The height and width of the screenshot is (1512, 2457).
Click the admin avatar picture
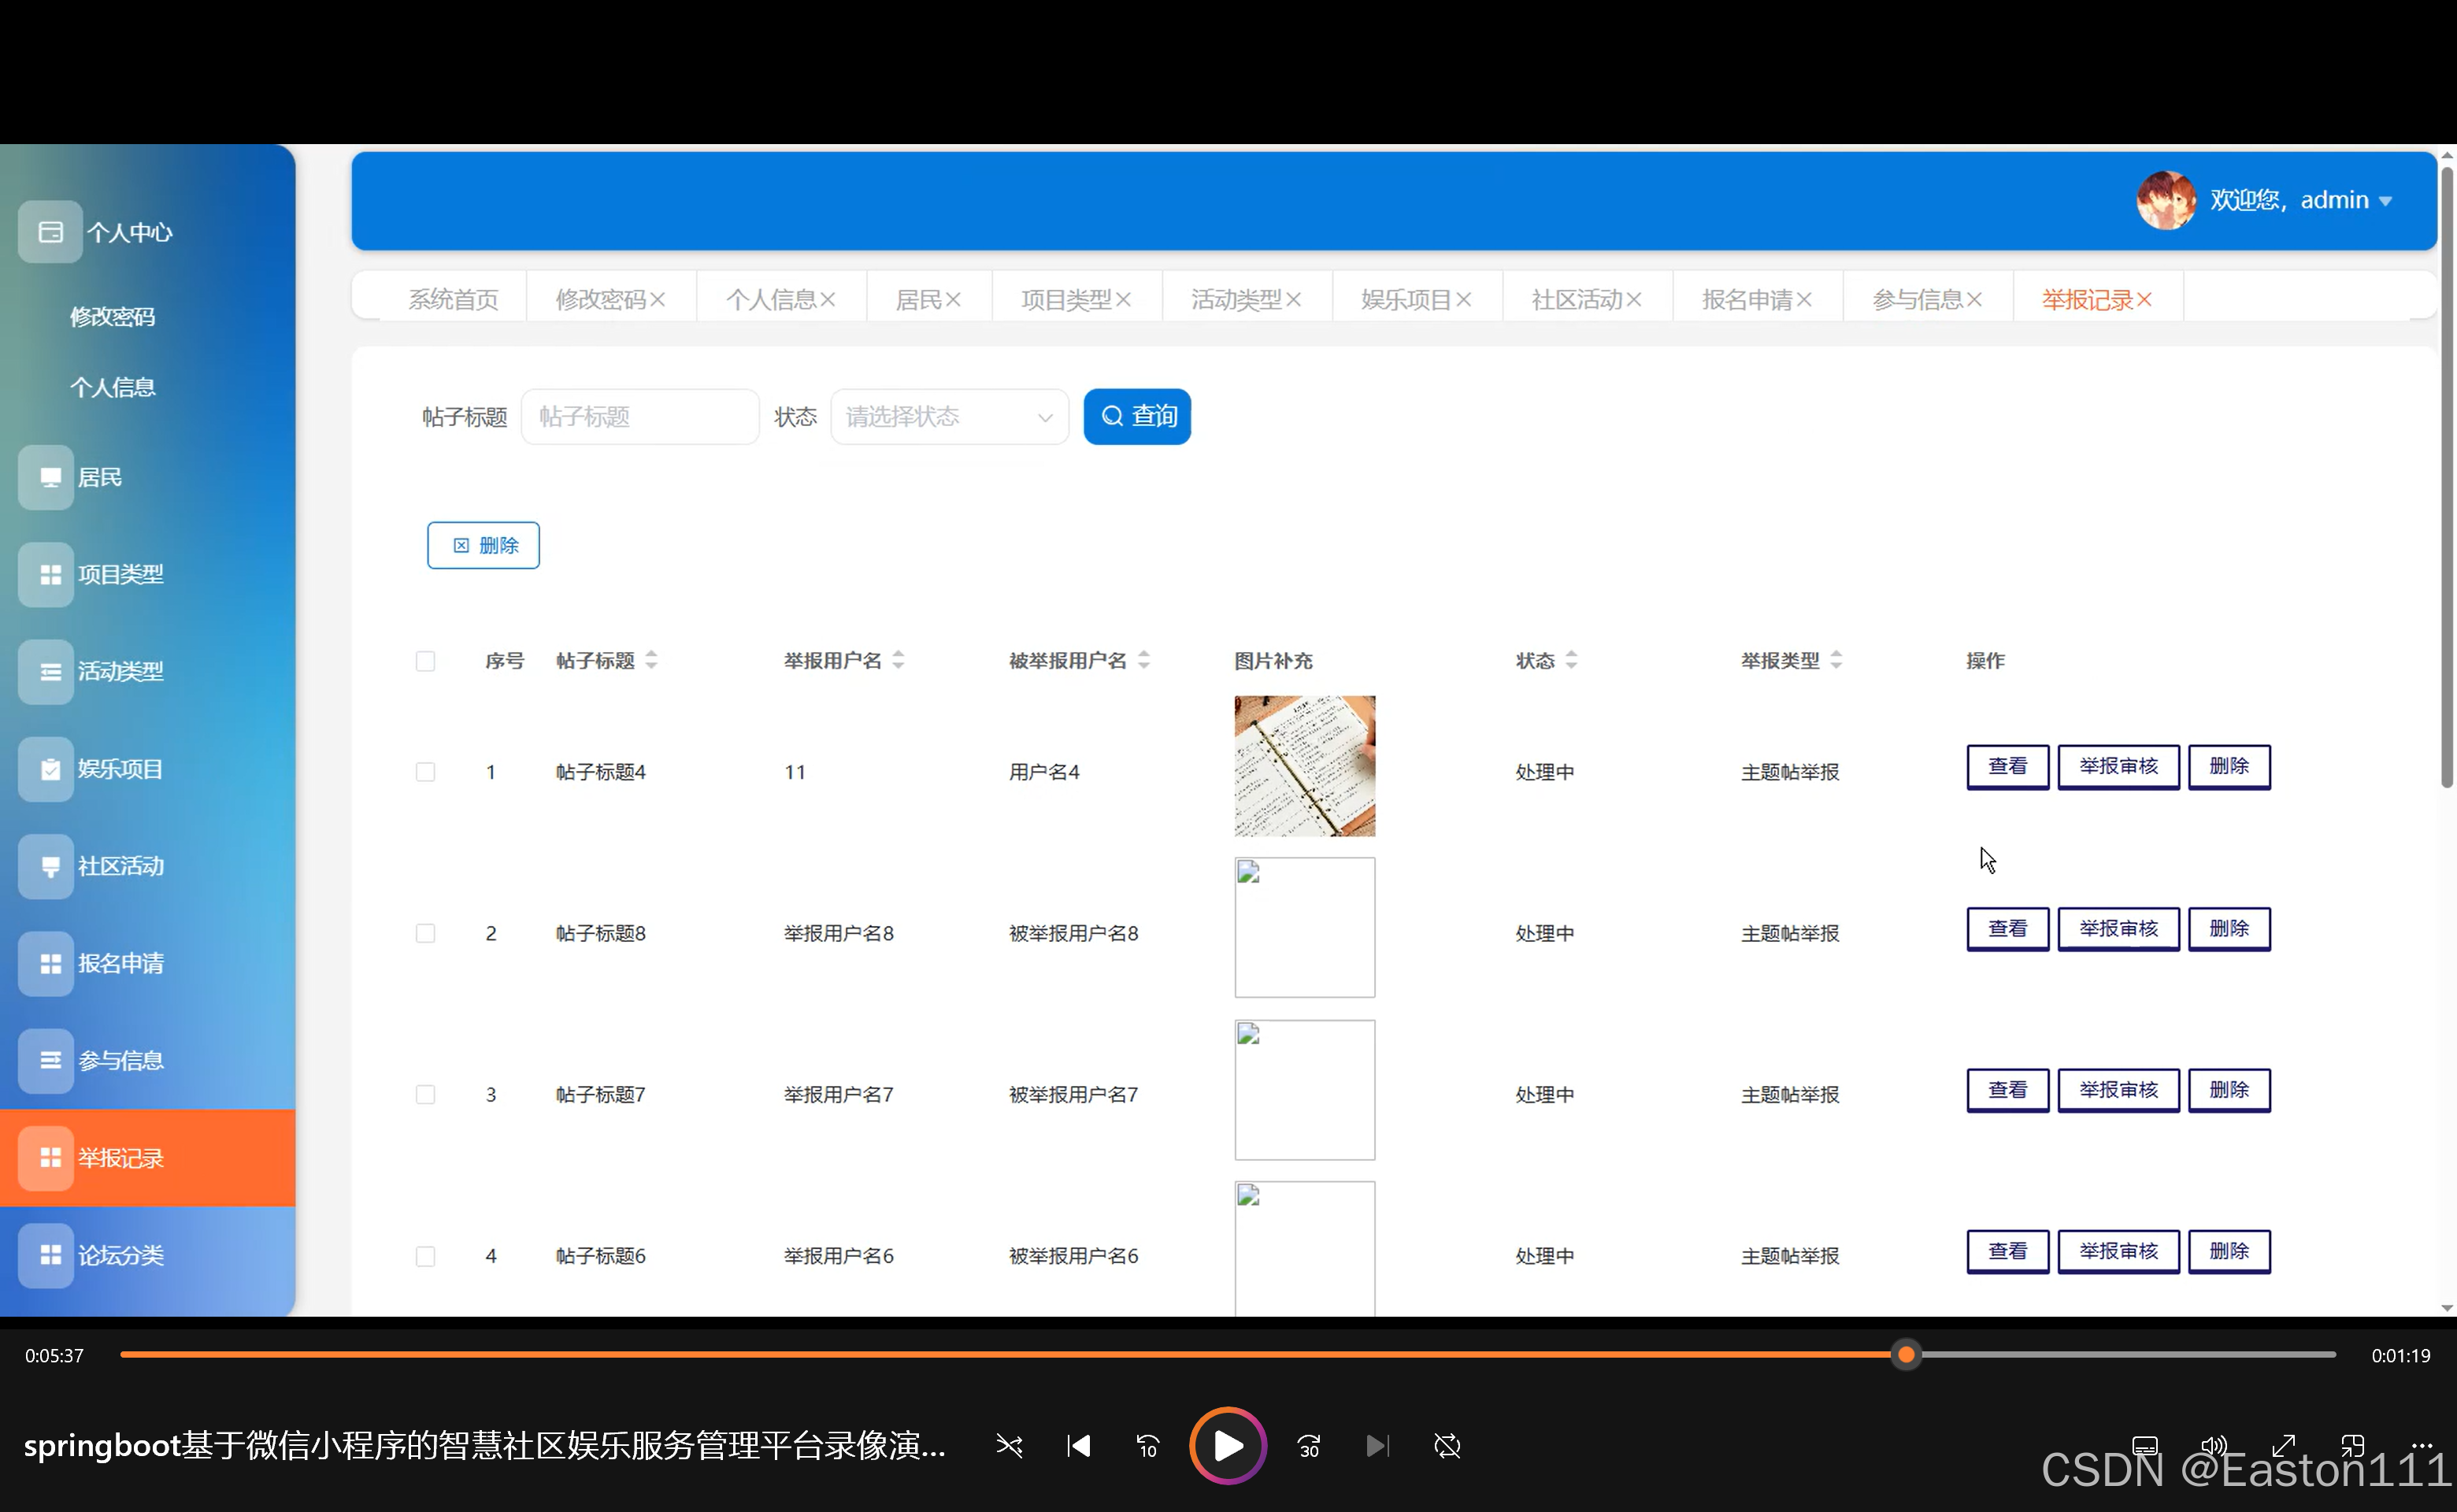(2166, 200)
